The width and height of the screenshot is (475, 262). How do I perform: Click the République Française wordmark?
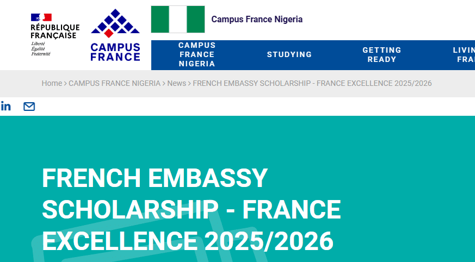tap(54, 32)
